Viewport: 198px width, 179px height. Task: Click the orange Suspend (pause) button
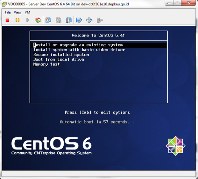point(18,20)
